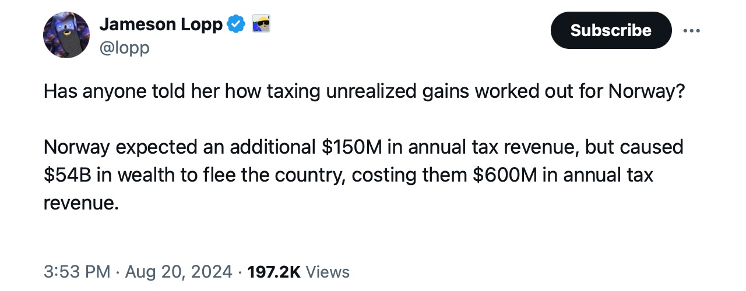Open Jameson Lopp's profile avatar
This screenshot has width=746, height=291.
click(x=66, y=35)
